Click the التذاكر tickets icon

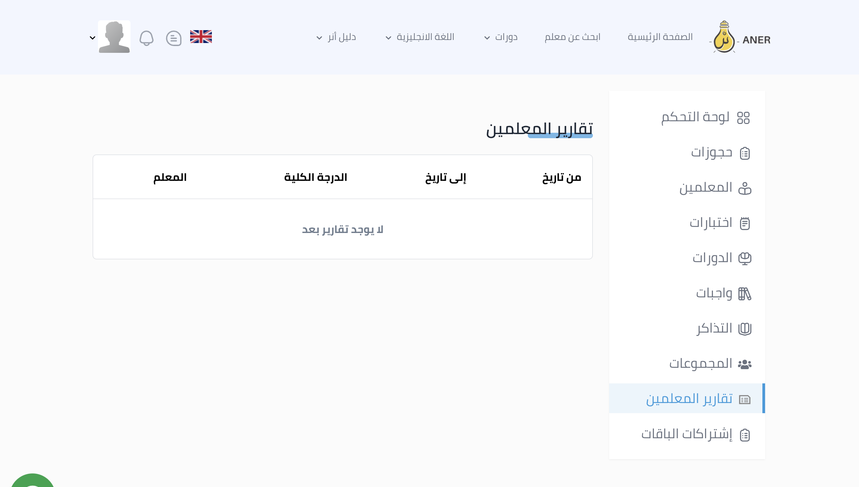point(745,329)
